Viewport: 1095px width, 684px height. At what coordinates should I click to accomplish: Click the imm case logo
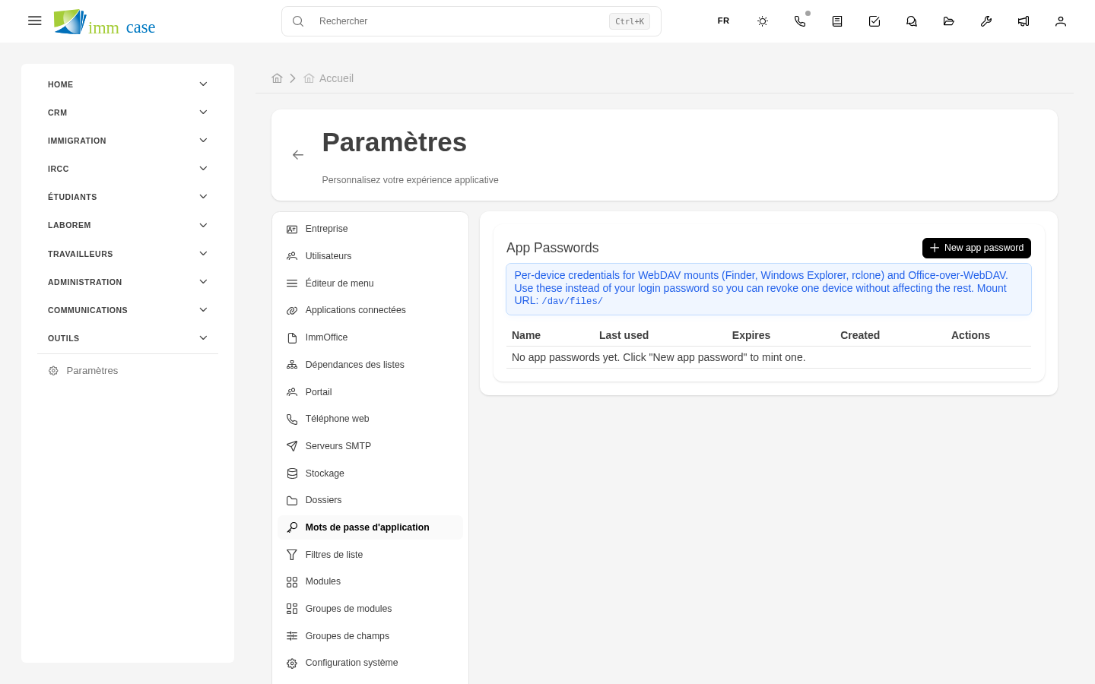(x=104, y=22)
